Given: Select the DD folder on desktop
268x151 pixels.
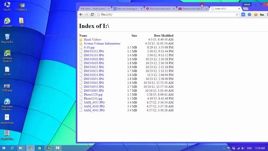Looking at the screenshot, I should [x=21, y=22].
